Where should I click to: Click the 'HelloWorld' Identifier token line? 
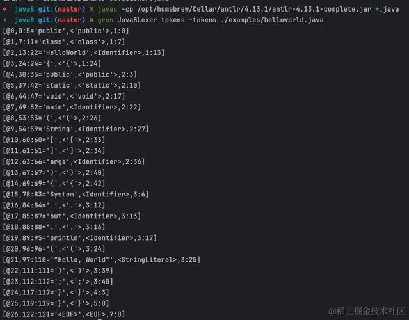[x=84, y=52]
